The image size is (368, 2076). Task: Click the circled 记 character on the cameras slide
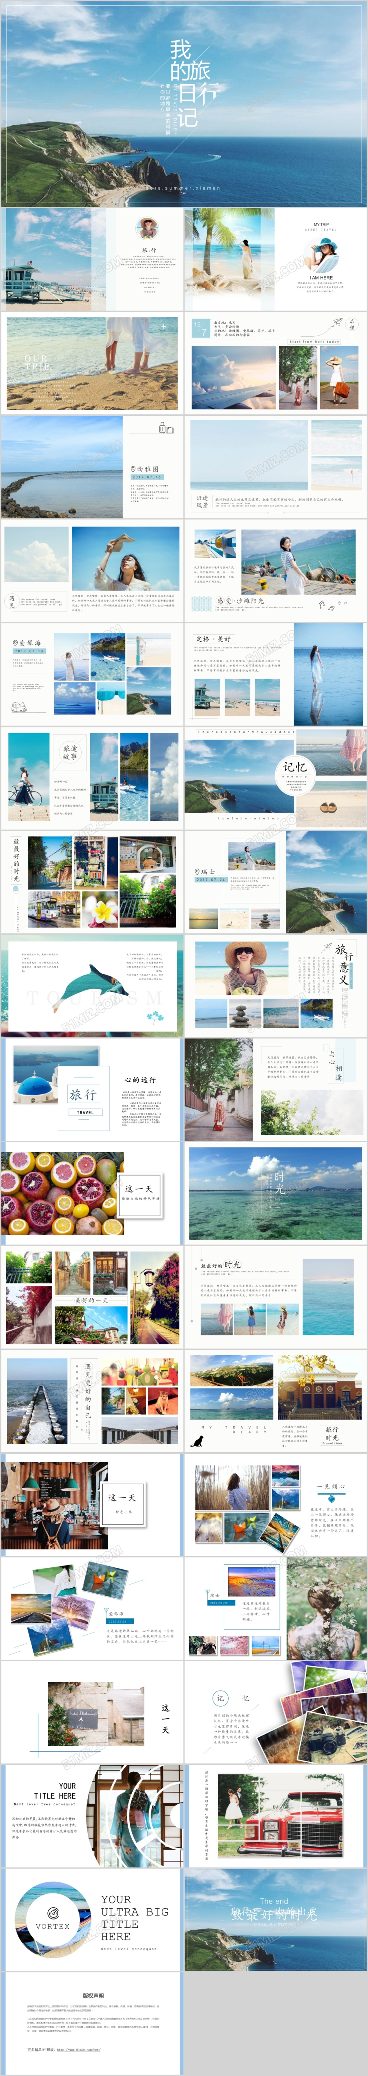tap(220, 1698)
